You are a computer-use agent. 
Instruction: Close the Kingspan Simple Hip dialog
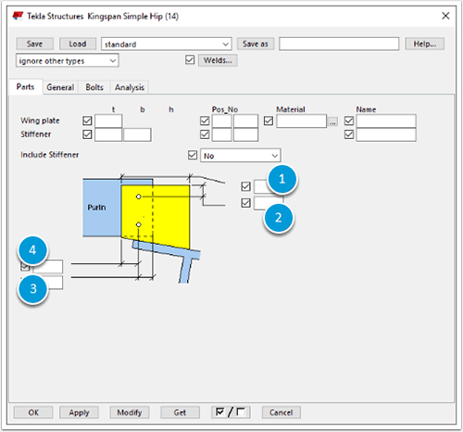tap(445, 16)
